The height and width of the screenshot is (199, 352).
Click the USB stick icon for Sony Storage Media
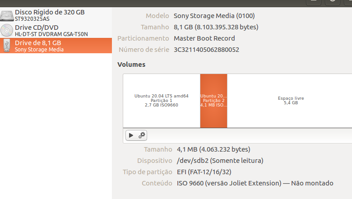point(7,45)
